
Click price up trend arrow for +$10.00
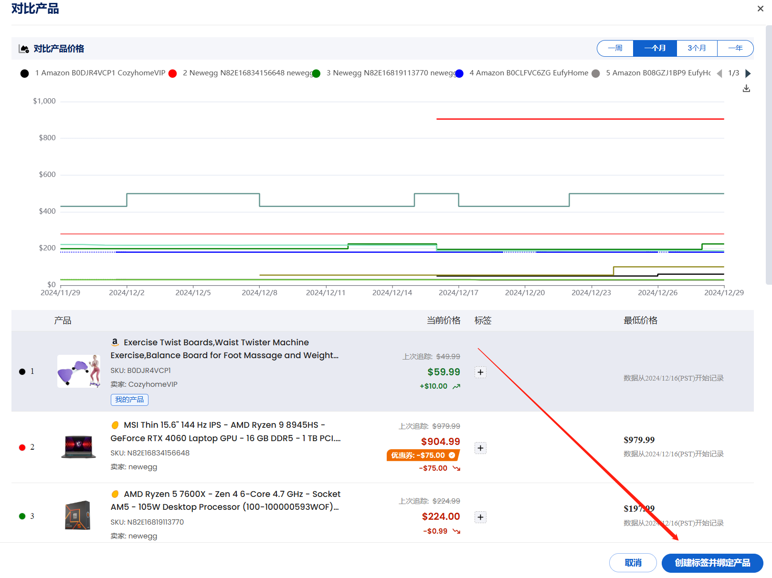pyautogui.click(x=456, y=386)
